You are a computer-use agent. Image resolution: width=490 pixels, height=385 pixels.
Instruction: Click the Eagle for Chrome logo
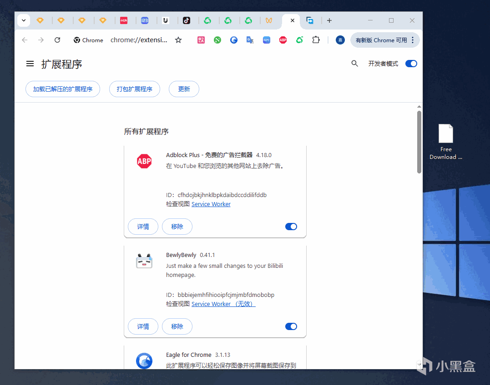[144, 361]
